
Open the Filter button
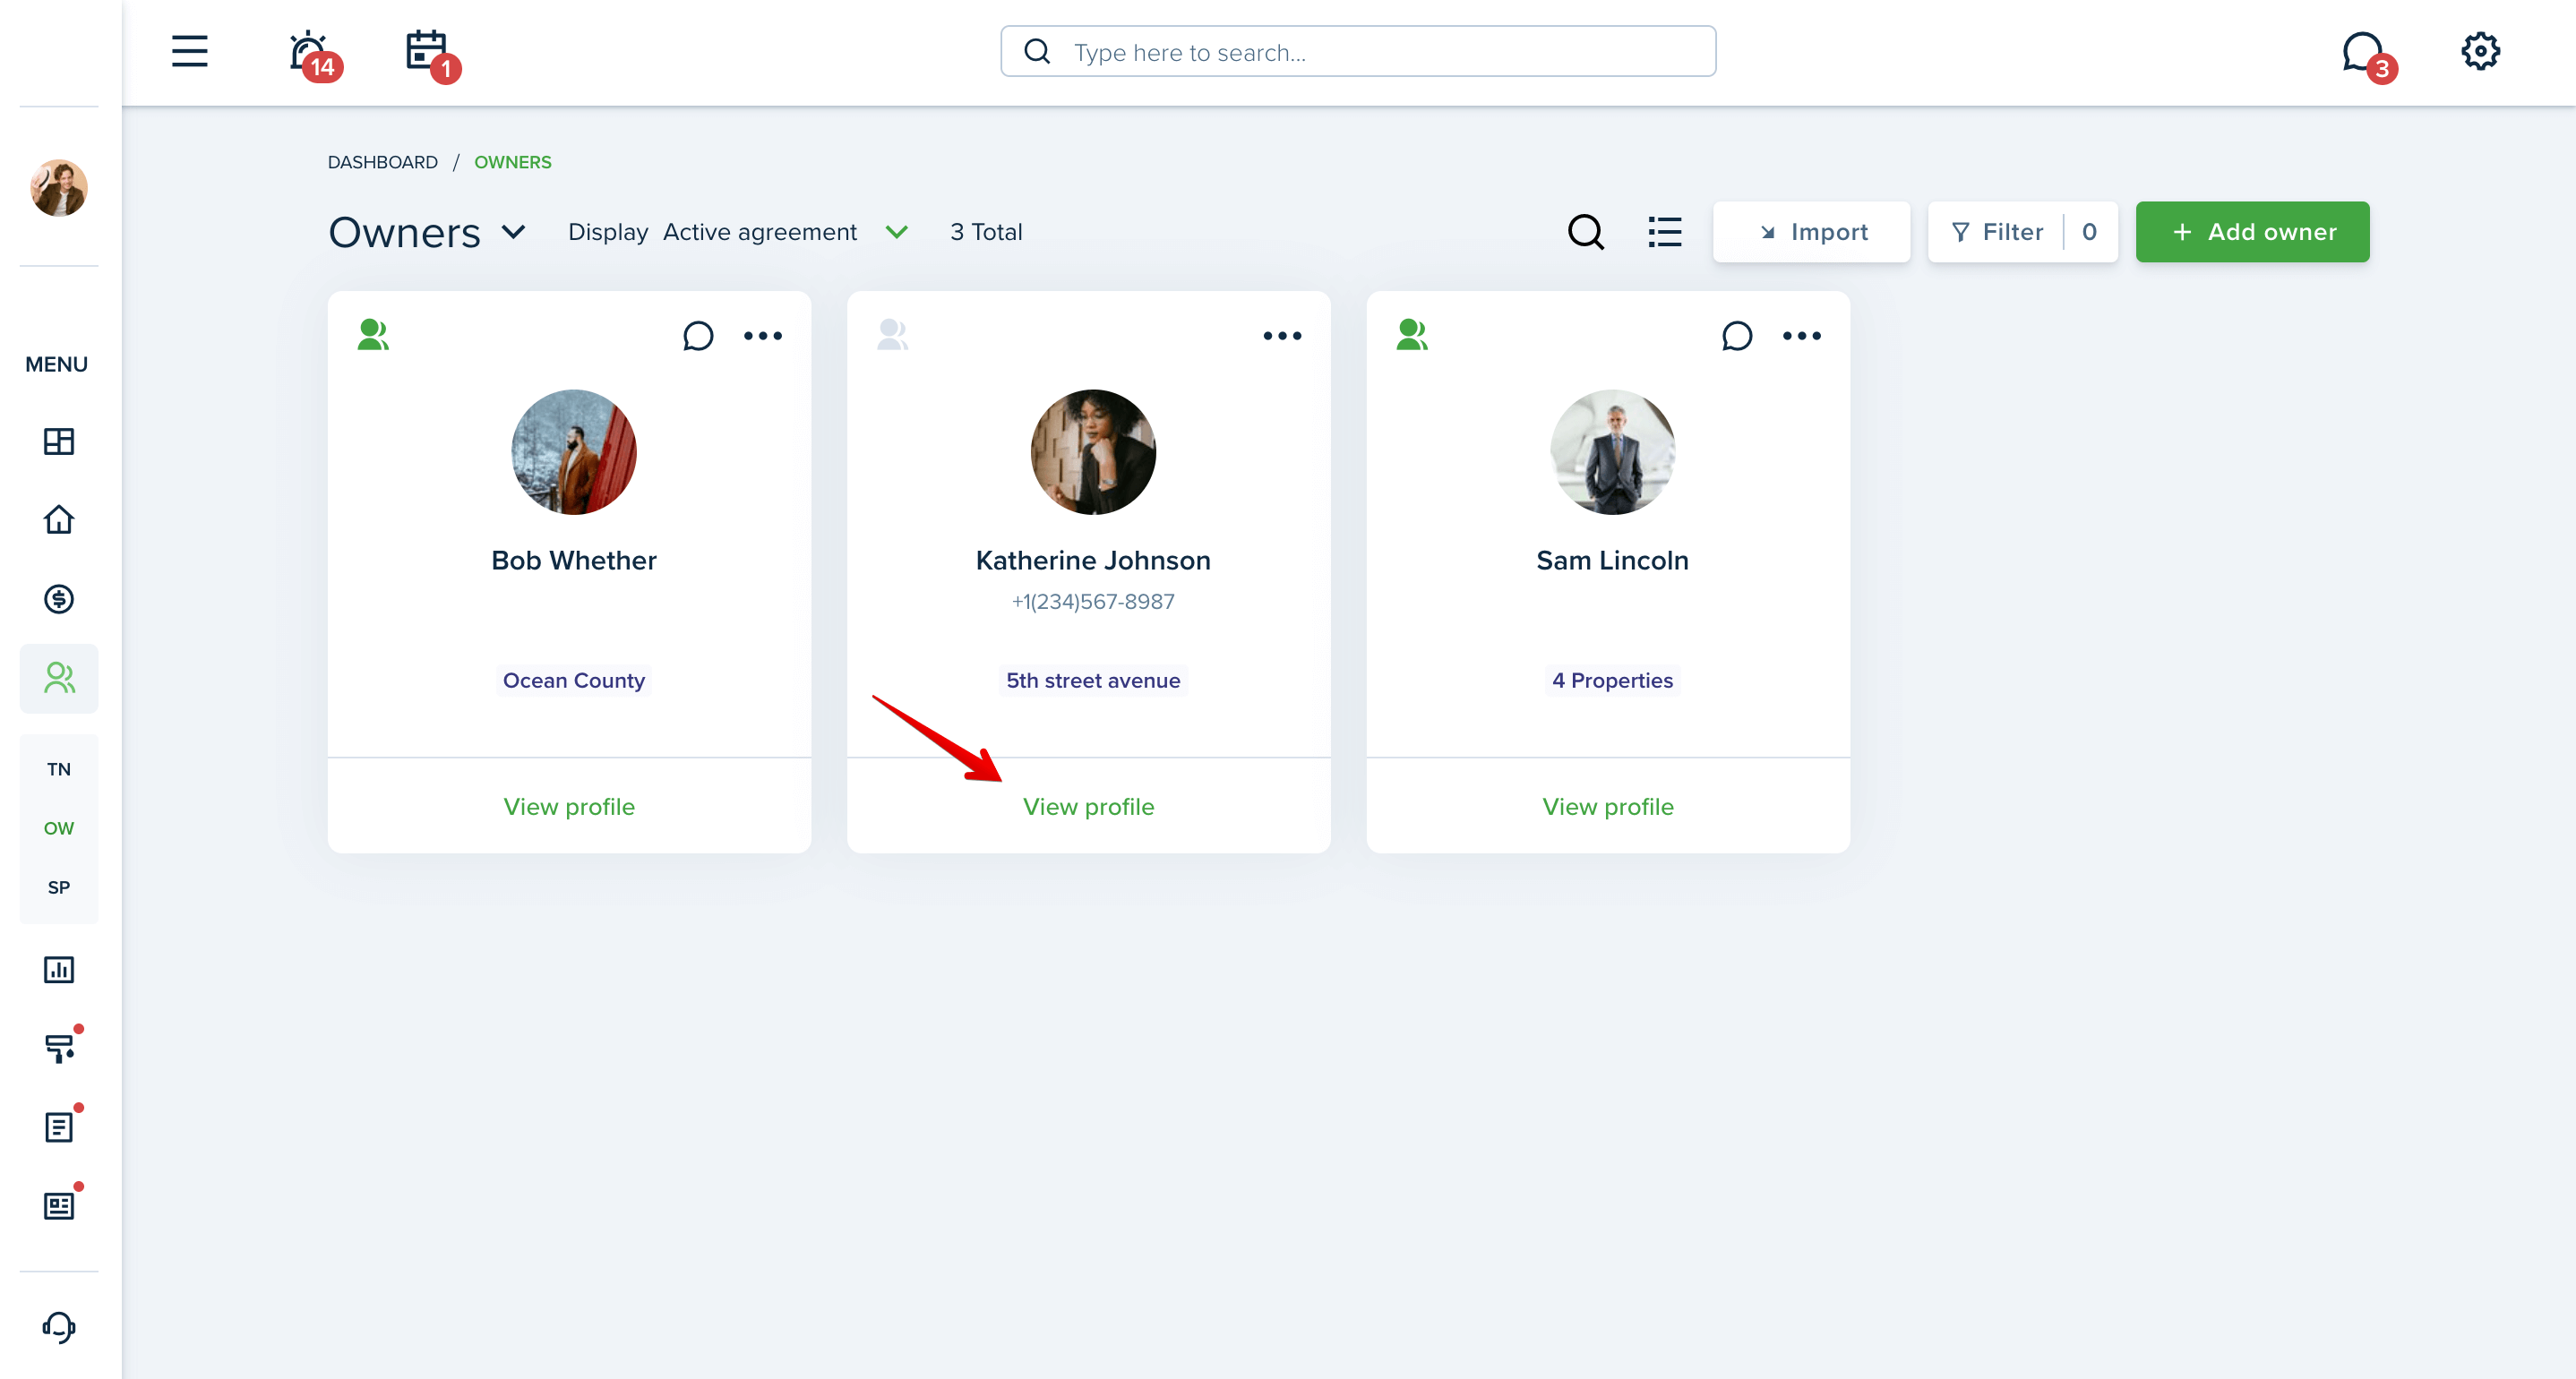click(2022, 232)
